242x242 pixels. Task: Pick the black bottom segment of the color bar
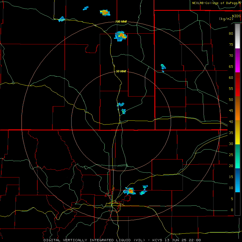coord(237,204)
